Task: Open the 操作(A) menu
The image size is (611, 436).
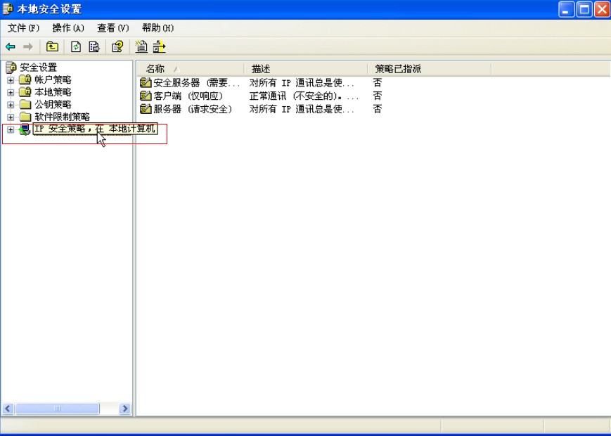Action: tap(68, 28)
